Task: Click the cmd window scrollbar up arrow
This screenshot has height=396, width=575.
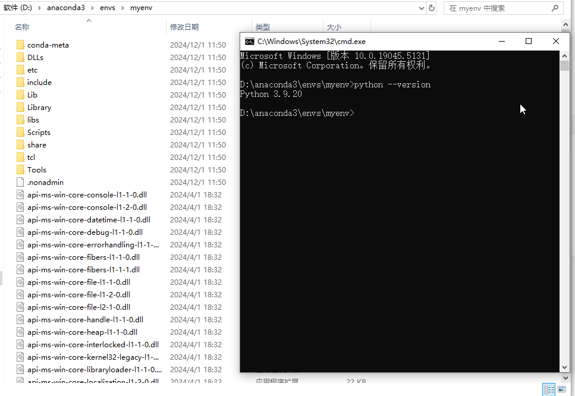Action: (x=564, y=55)
